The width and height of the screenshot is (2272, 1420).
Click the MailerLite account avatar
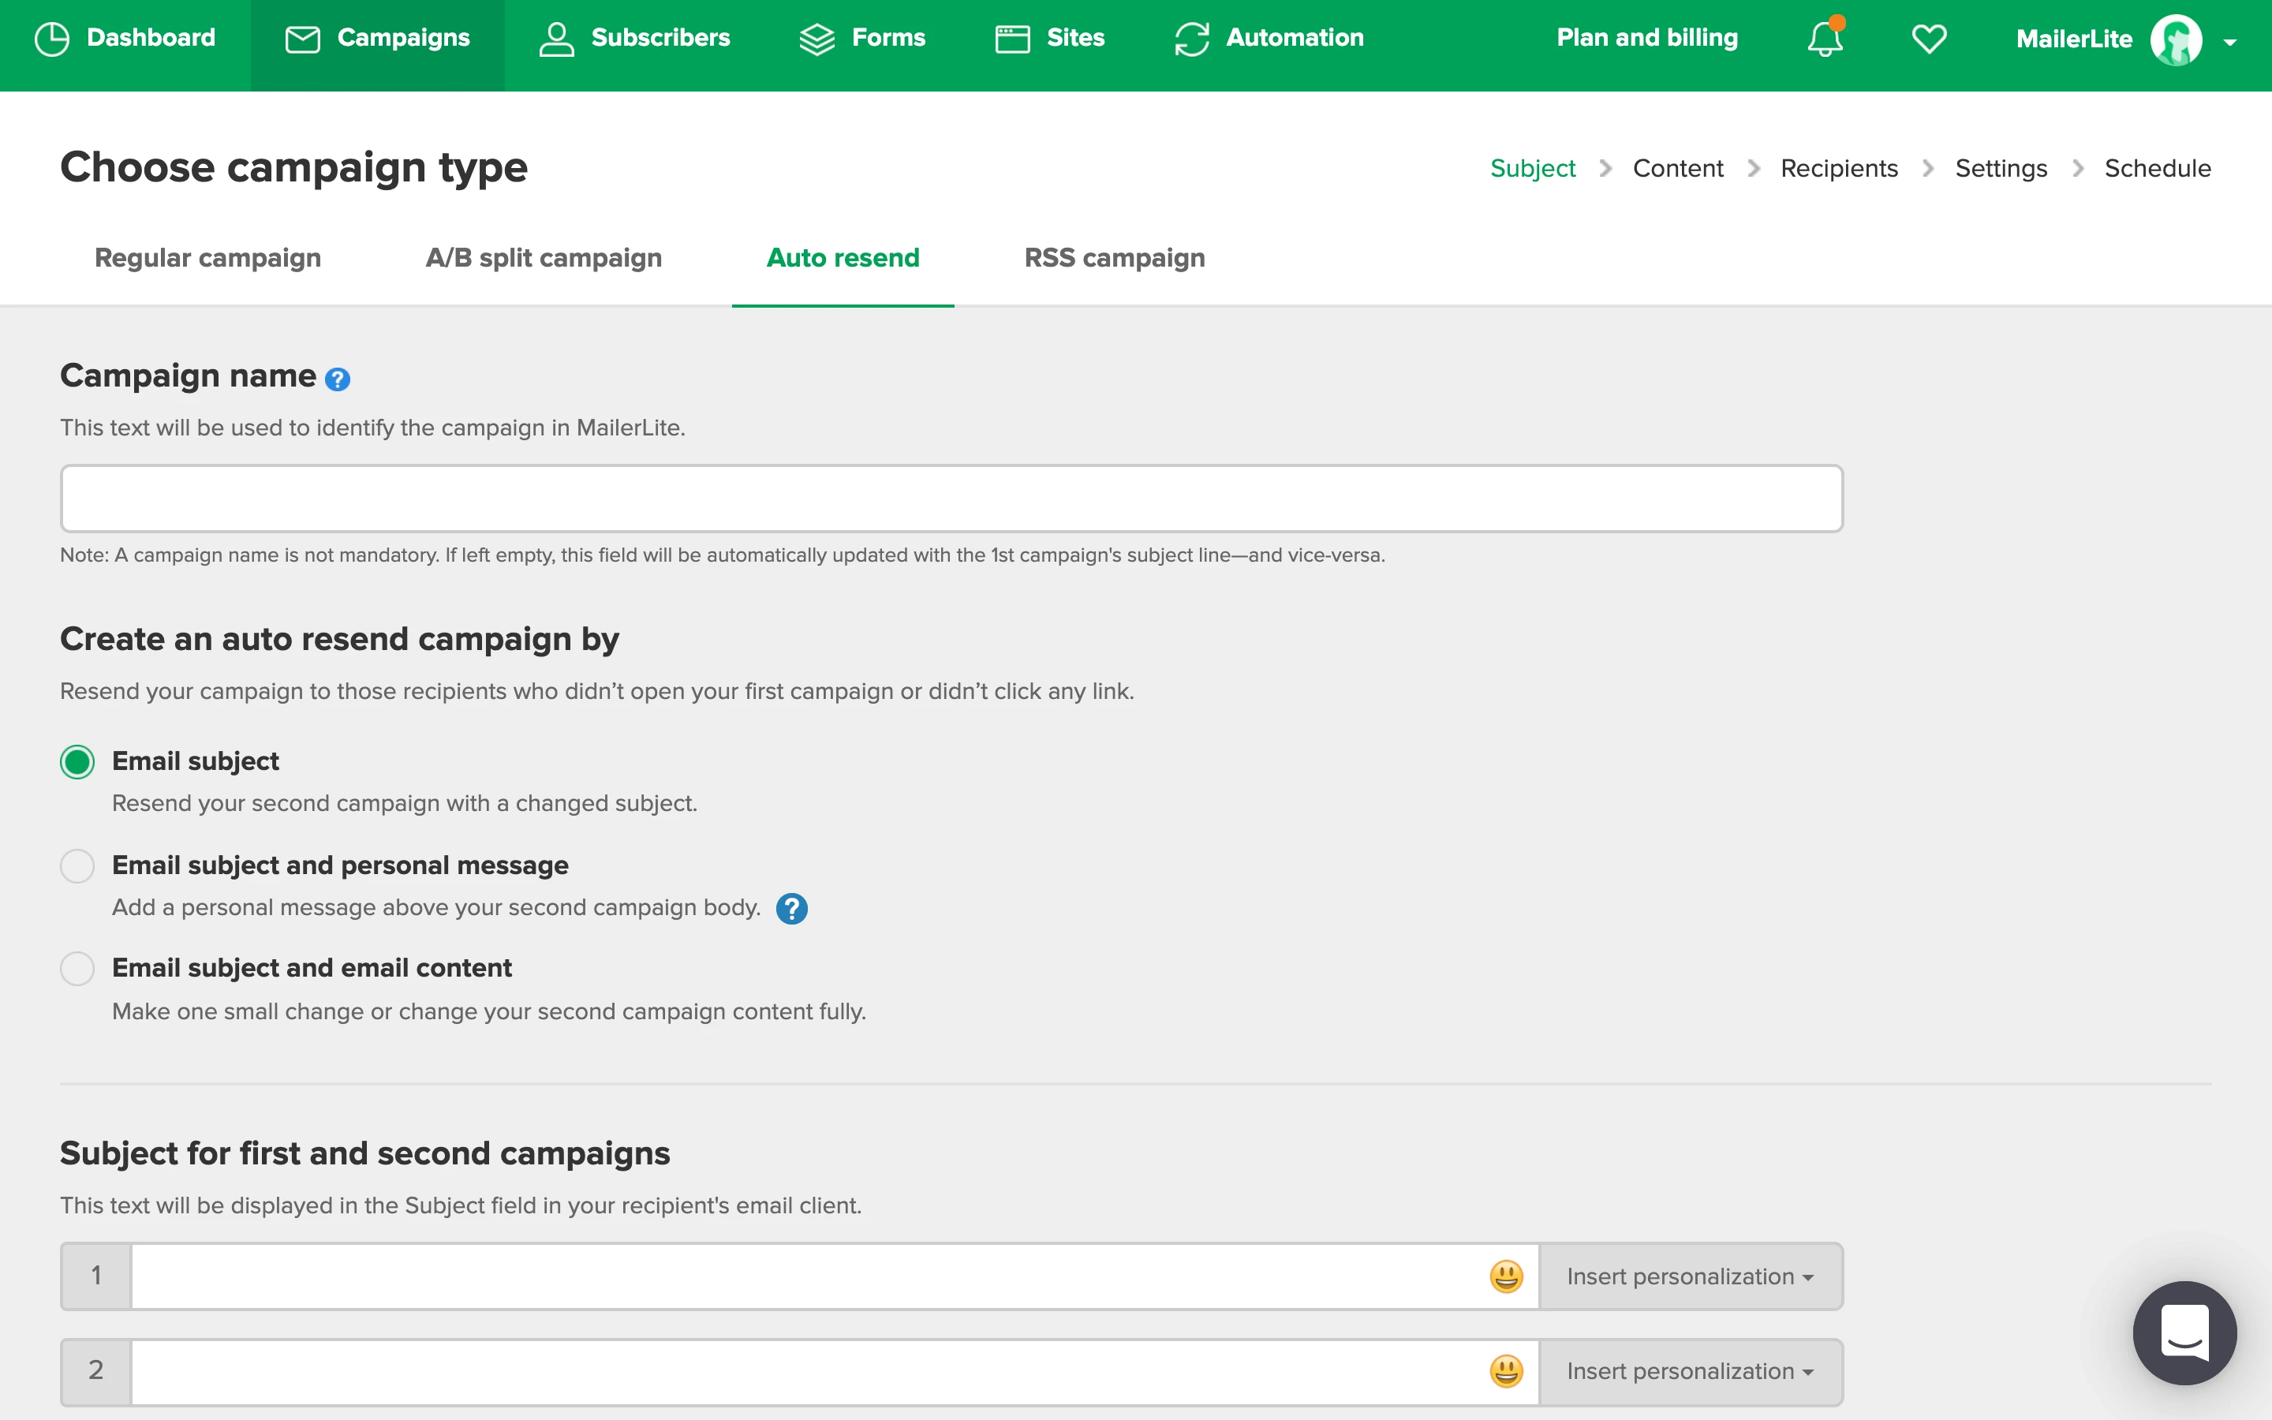[2175, 39]
